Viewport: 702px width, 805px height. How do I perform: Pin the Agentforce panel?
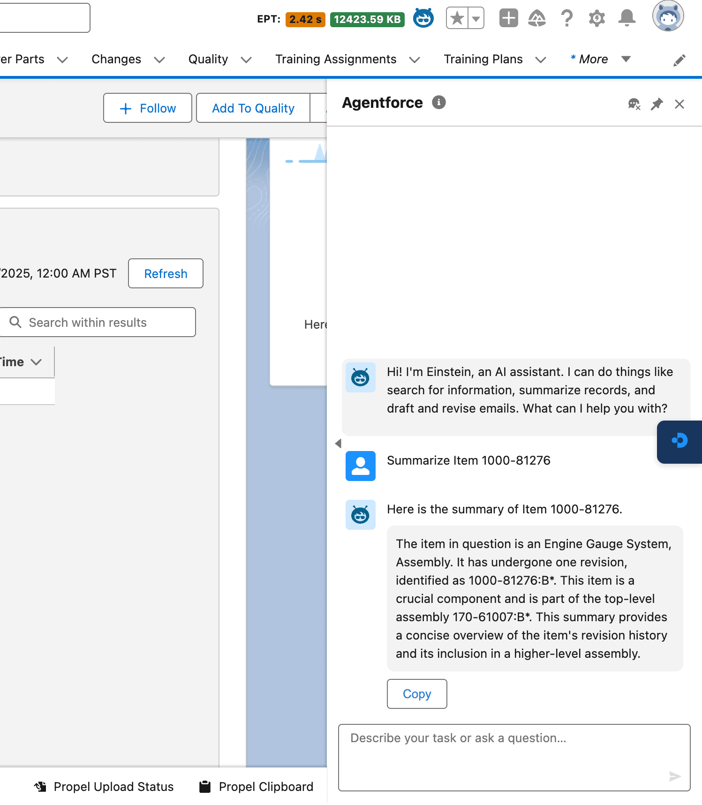657,104
